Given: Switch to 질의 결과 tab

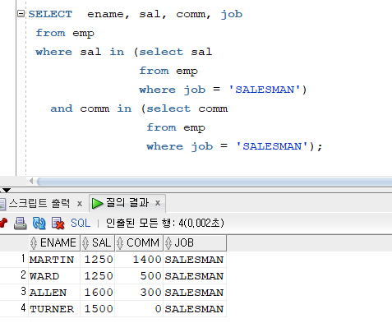Looking at the screenshot, I should [x=127, y=203].
